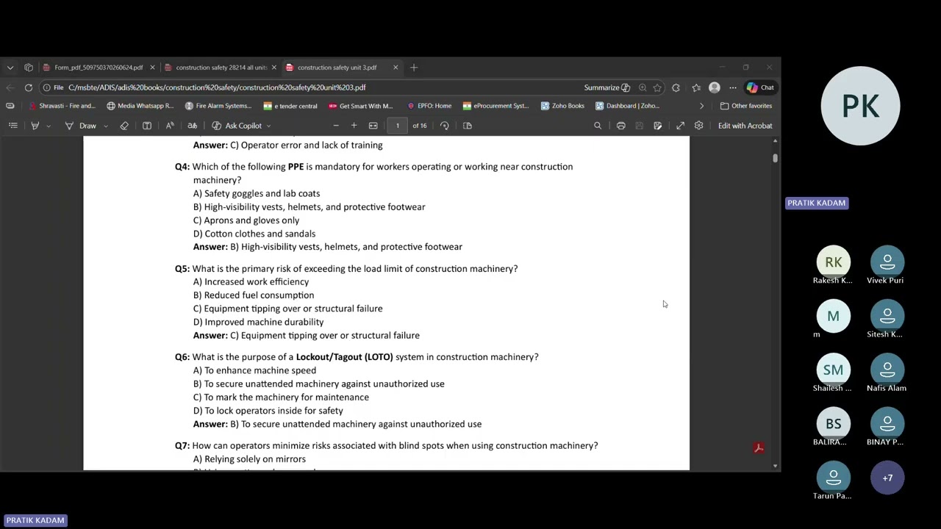This screenshot has height=529, width=941.
Task: Open the Read aloud icon
Action: 170,126
